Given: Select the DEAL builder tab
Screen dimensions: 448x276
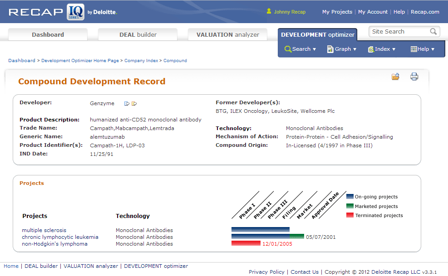Looking at the screenshot, I should tap(138, 35).
